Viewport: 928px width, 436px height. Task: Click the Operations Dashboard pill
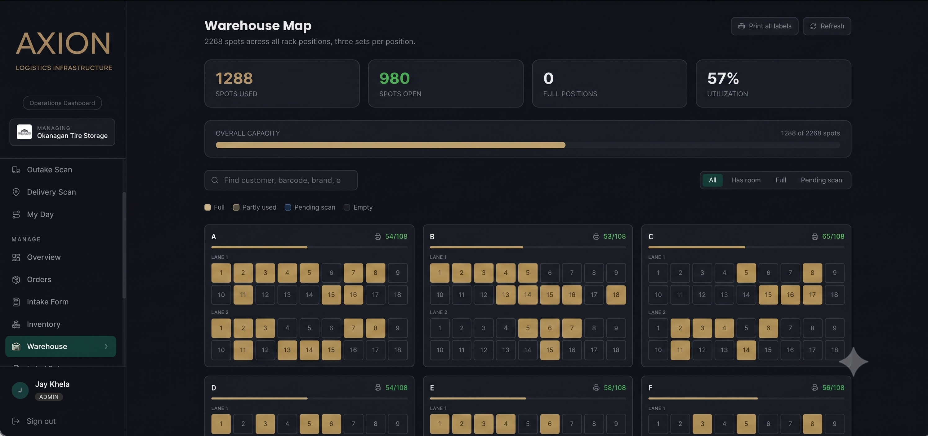tap(62, 103)
